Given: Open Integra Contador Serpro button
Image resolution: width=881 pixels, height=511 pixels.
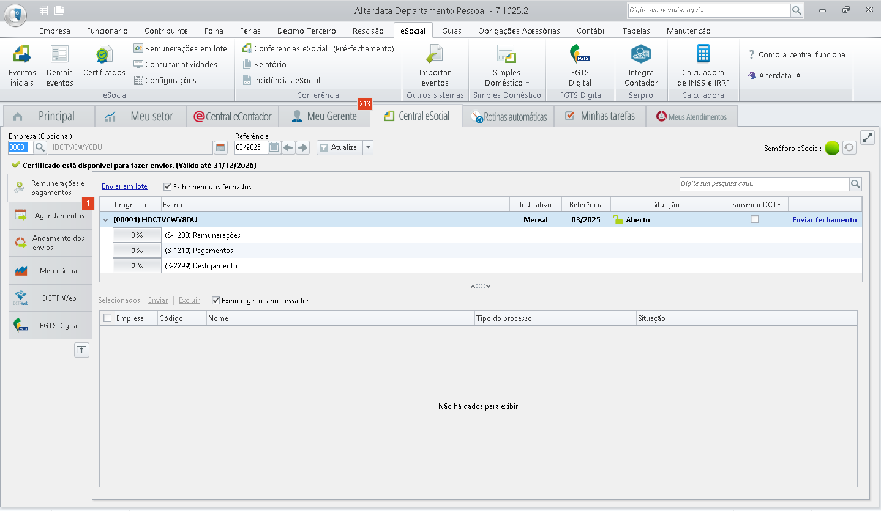Looking at the screenshot, I should tap(641, 65).
